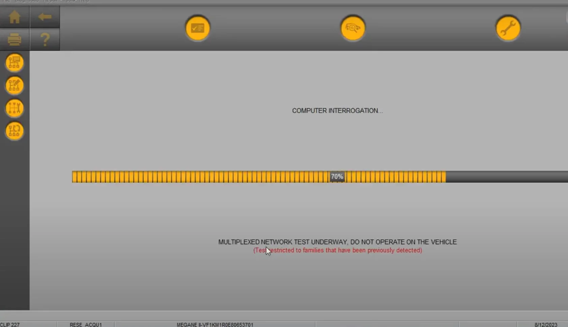Image resolution: width=568 pixels, height=327 pixels.
Task: Click the MEGANE II VIN status entry
Action: click(x=215, y=325)
